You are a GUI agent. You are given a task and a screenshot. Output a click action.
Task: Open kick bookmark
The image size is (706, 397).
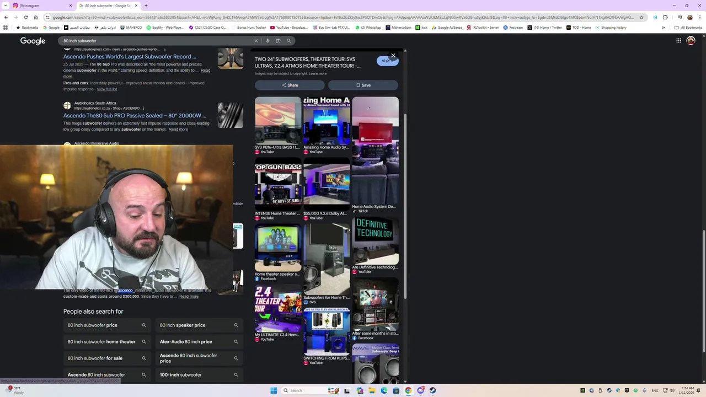click(x=421, y=28)
